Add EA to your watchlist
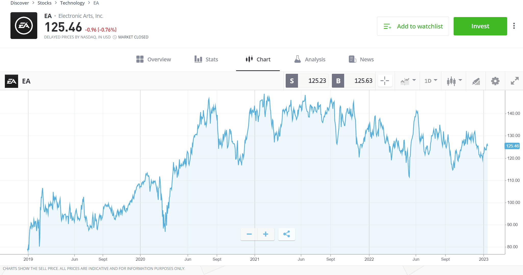The width and height of the screenshot is (523, 275). tap(413, 26)
